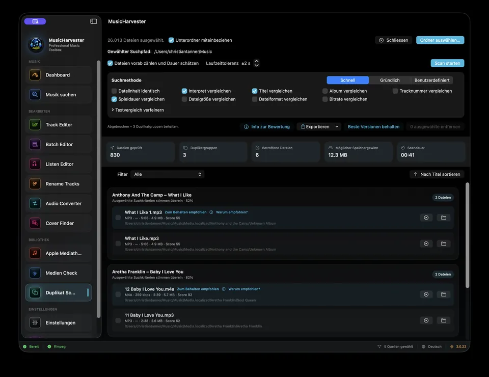Enable Bitrate vergleichen checkbox
Image resolution: width=489 pixels, height=377 pixels.
coord(325,99)
